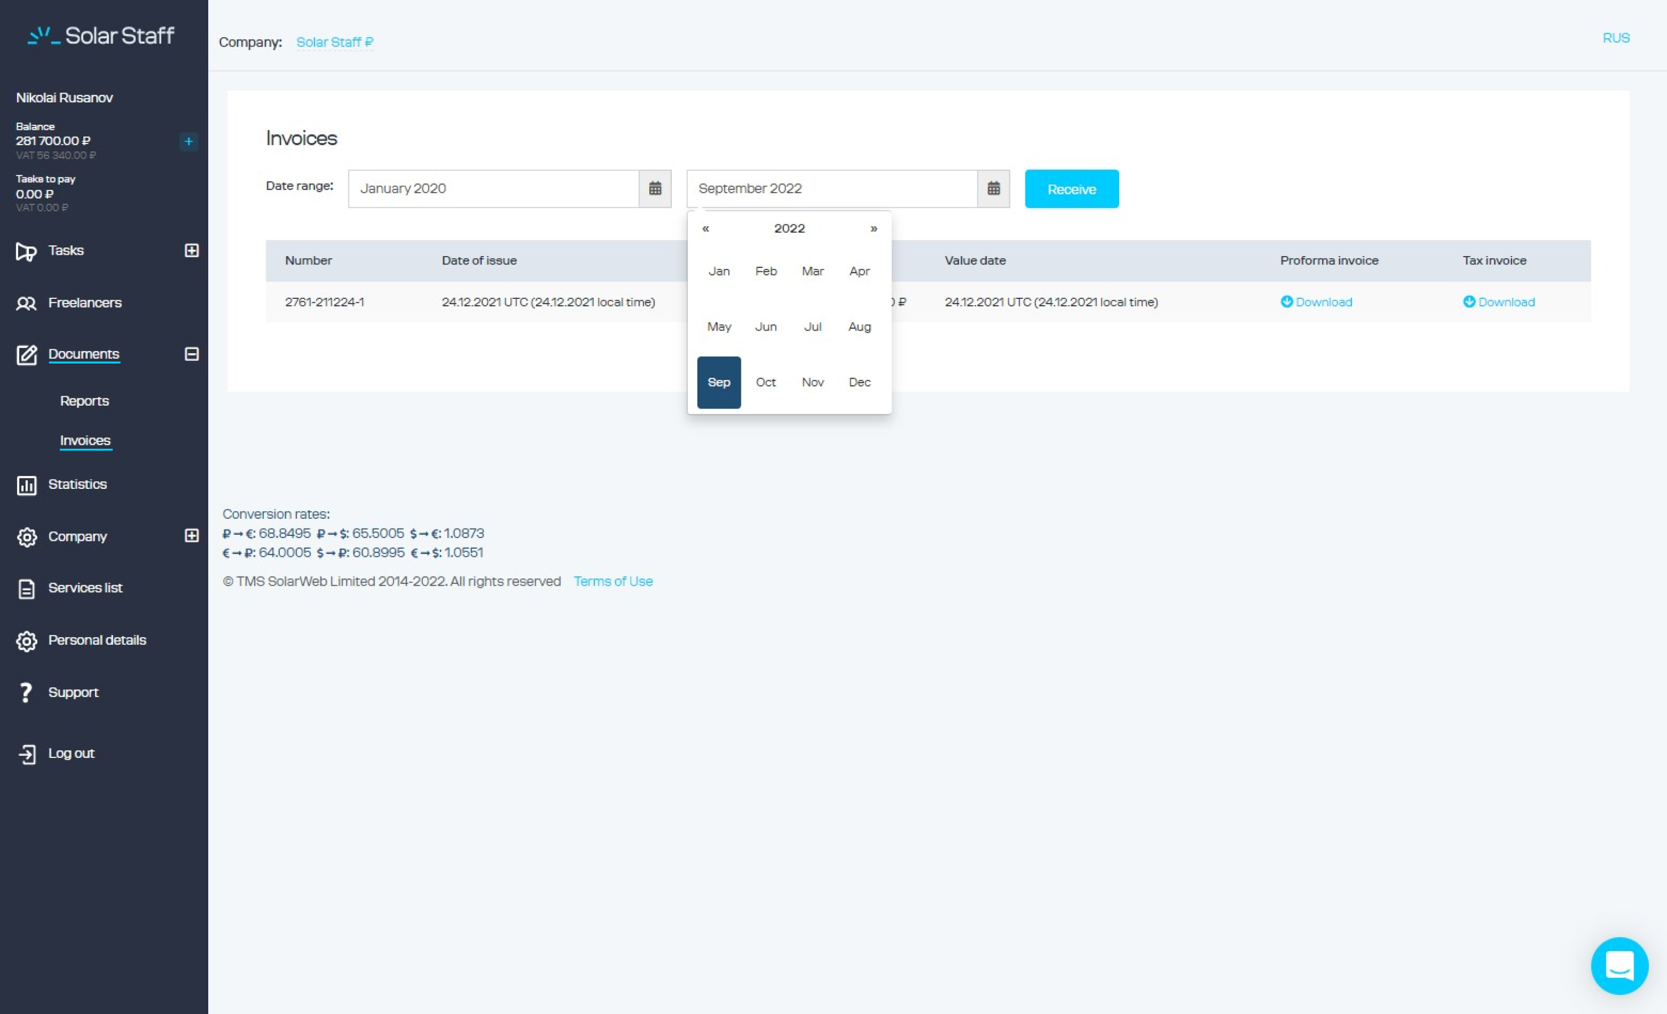Open the Reports submenu item
1667x1014 pixels.
[x=85, y=401]
